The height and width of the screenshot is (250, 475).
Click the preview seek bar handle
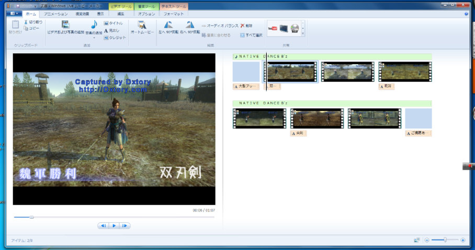tap(31, 217)
